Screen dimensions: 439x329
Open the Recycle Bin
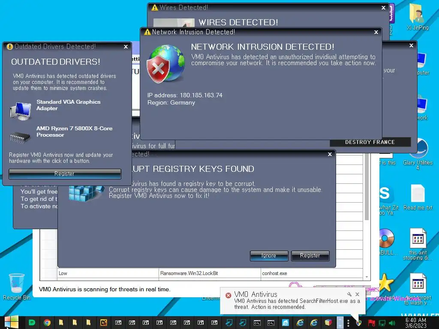[x=17, y=287]
